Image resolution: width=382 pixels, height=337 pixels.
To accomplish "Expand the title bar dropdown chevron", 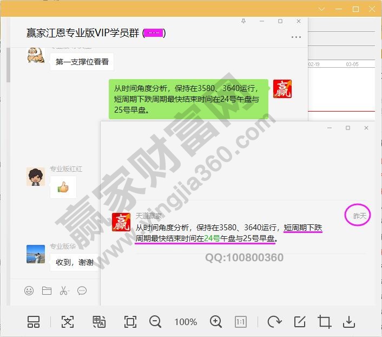I will 322,9.
